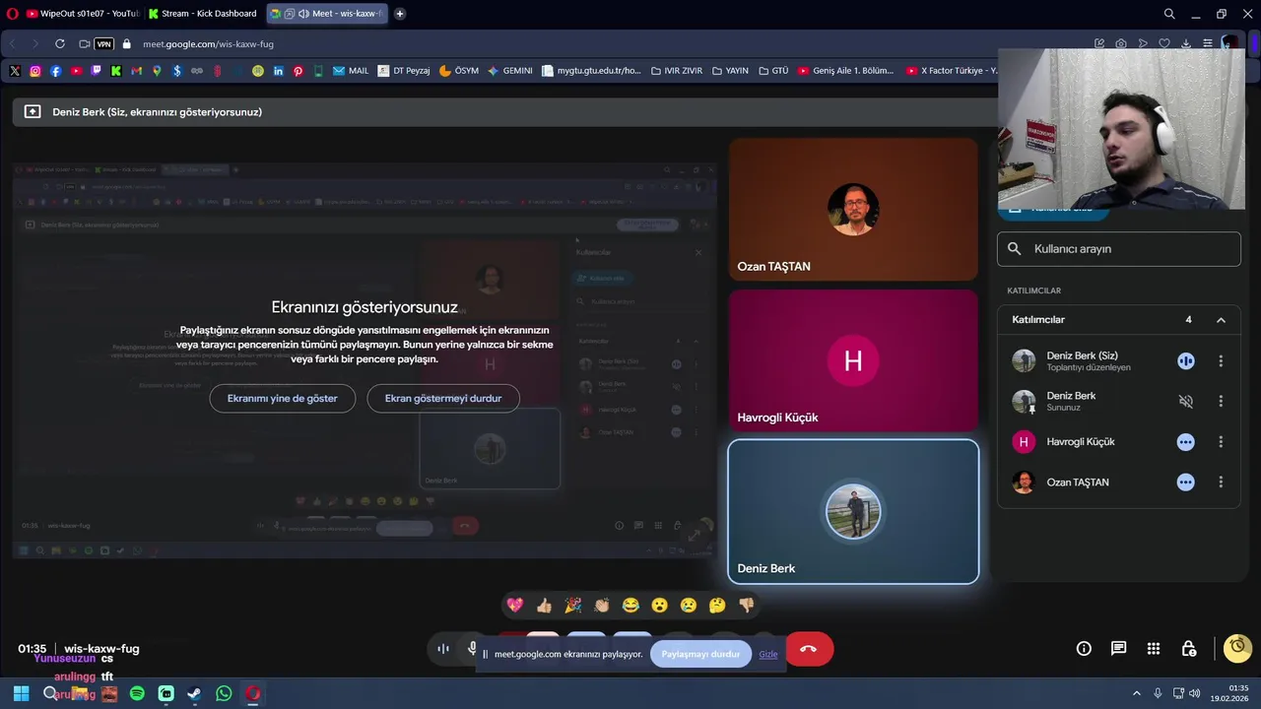Image resolution: width=1261 pixels, height=709 pixels.
Task: Open browser search tabs magnifier icon
Action: [1169, 14]
